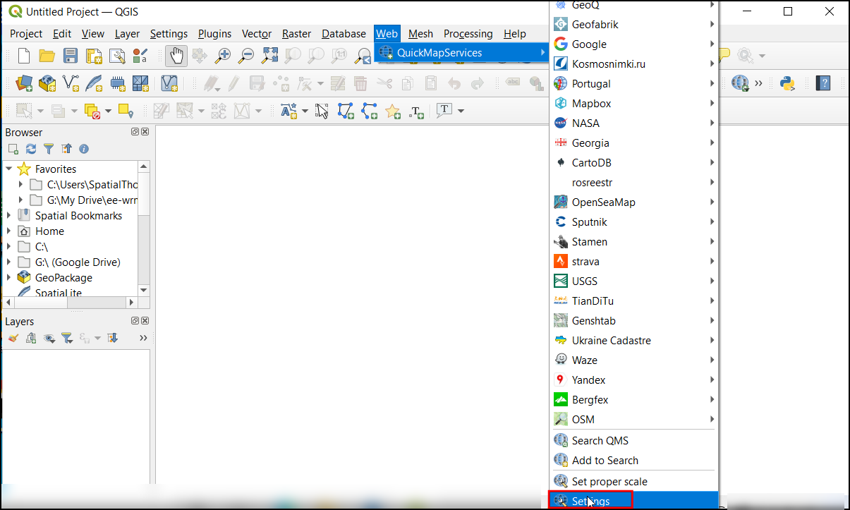This screenshot has height=510, width=850.
Task: Open the Project menu
Action: [26, 33]
